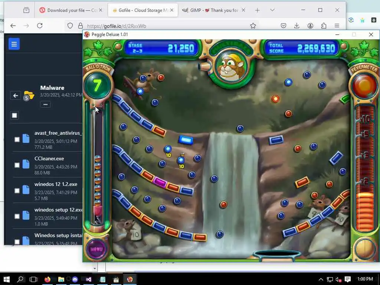This screenshot has height=285, width=380.
Task: Open Windows taskbar search
Action: [20, 279]
